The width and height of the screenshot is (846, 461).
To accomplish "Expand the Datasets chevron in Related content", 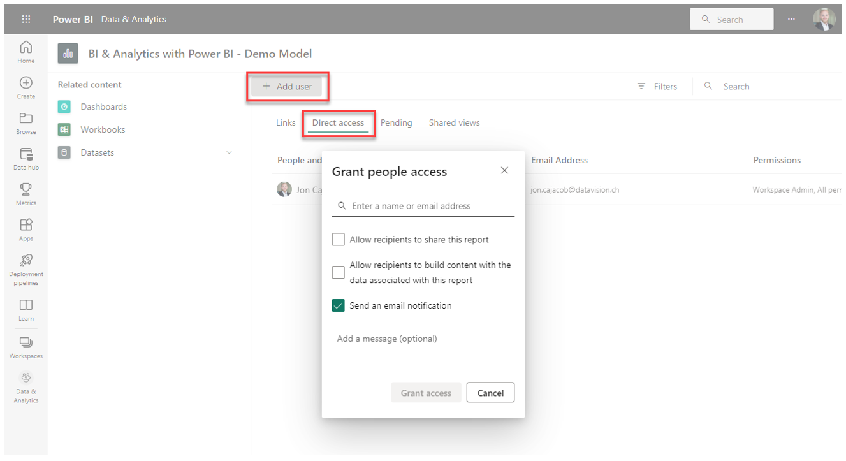I will click(229, 152).
